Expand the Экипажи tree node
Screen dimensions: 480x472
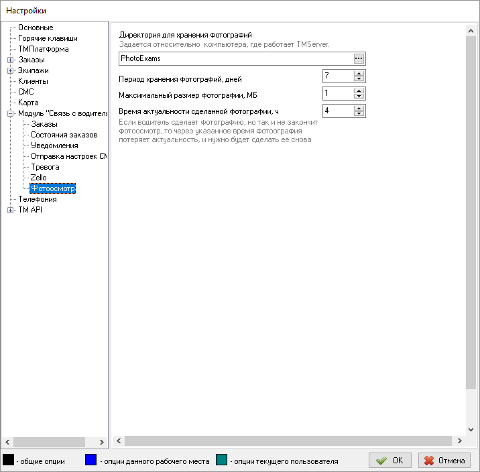[x=10, y=70]
